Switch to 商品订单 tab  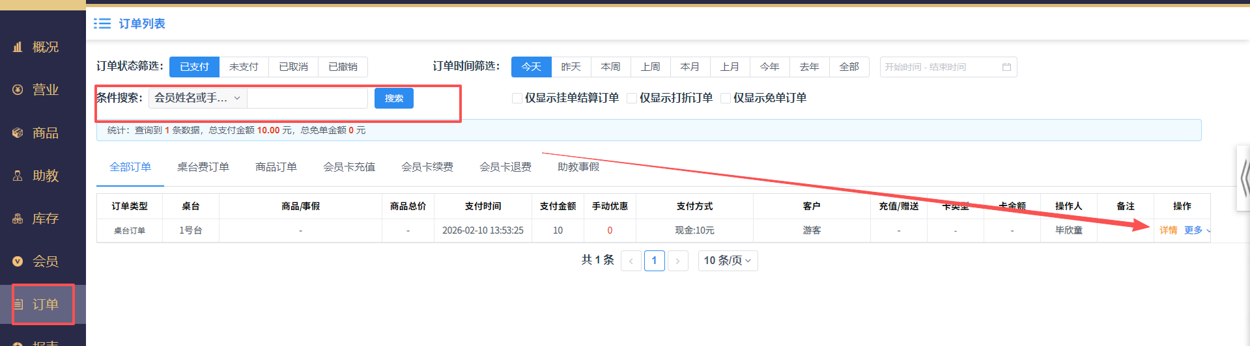tap(276, 167)
